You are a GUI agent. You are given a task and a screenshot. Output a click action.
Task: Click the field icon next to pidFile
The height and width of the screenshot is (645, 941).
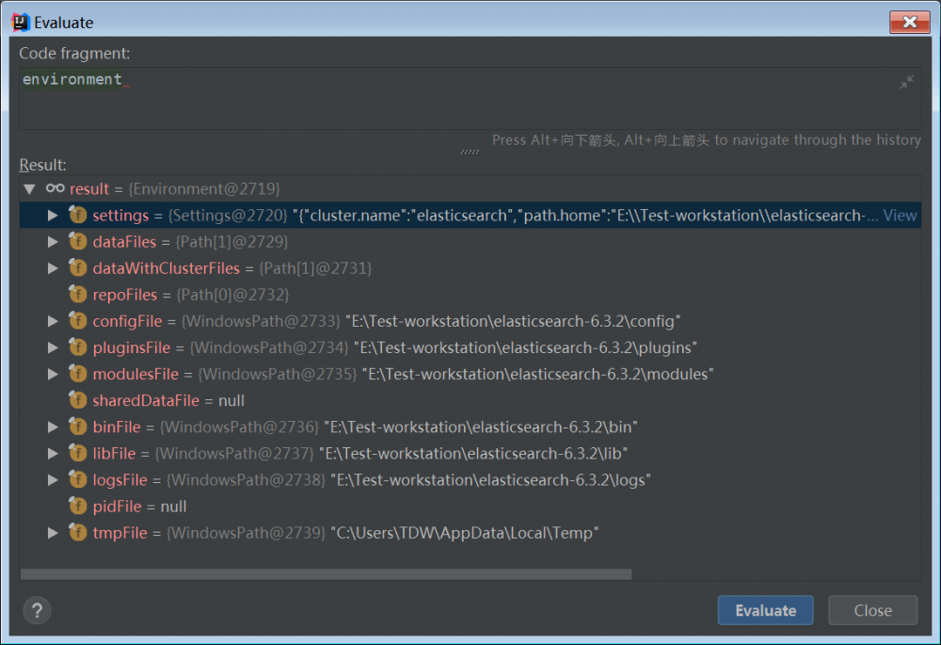click(x=78, y=507)
